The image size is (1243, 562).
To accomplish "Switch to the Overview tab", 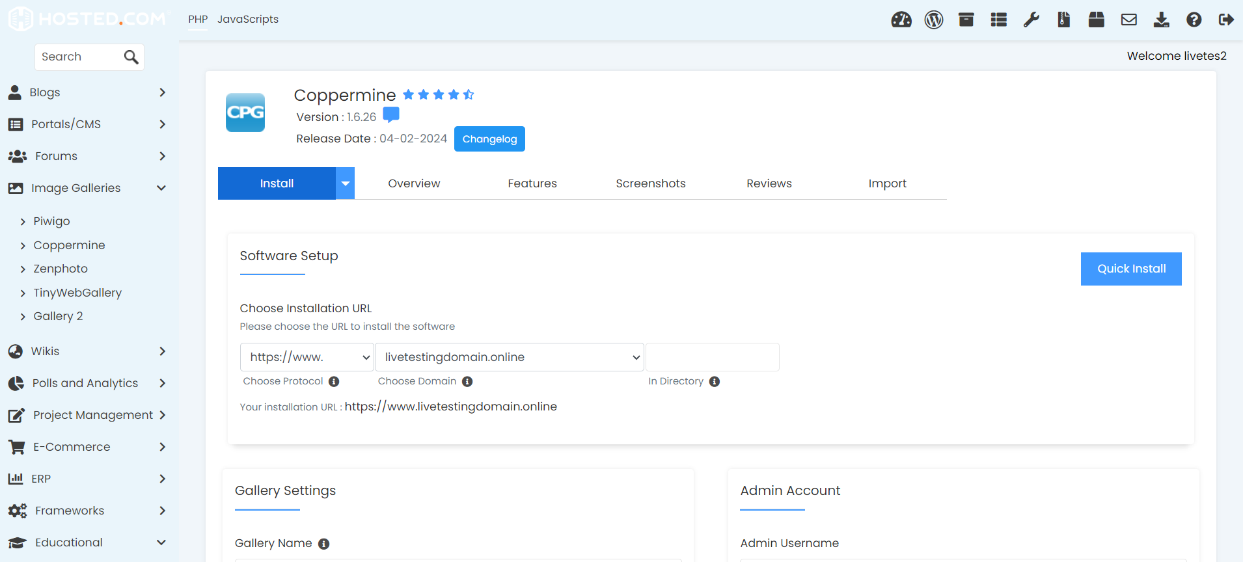I will (414, 183).
